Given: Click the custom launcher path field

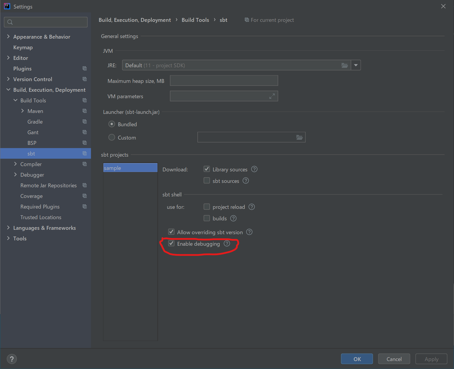Looking at the screenshot, I should pyautogui.click(x=251, y=137).
